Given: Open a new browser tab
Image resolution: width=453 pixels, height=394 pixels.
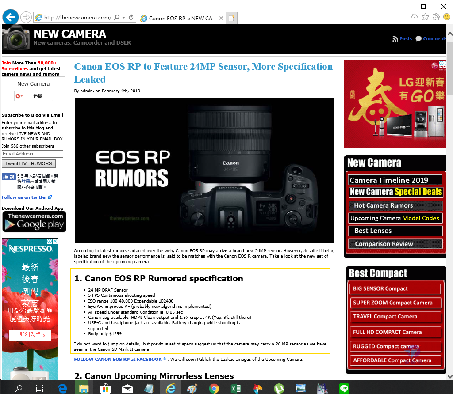Looking at the screenshot, I should (x=232, y=18).
